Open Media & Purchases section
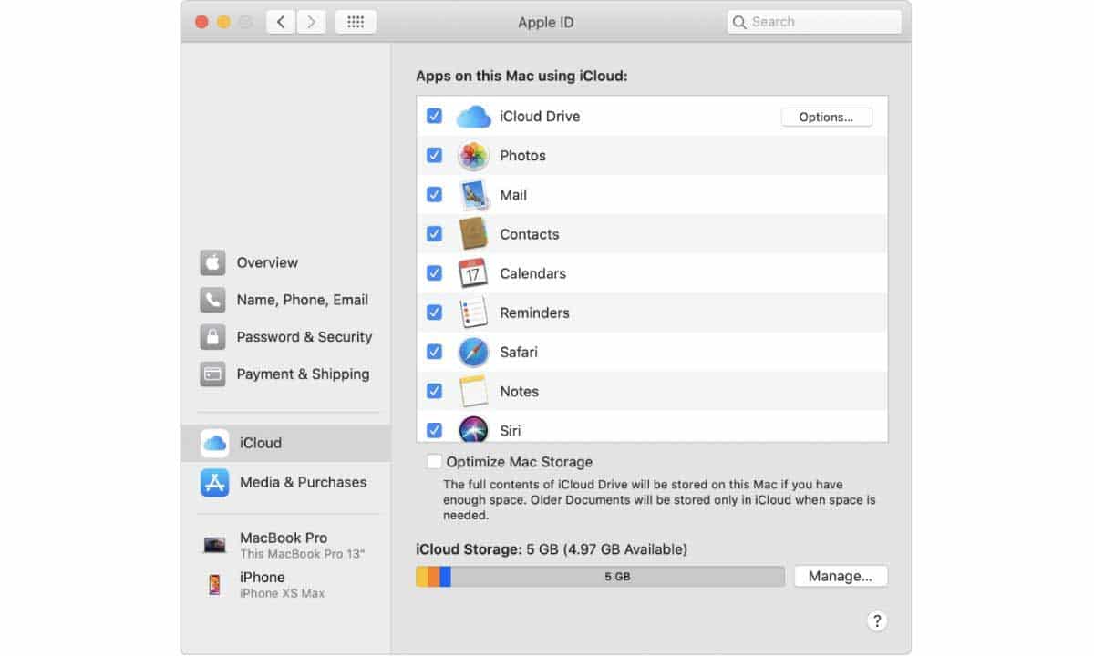 tap(303, 482)
